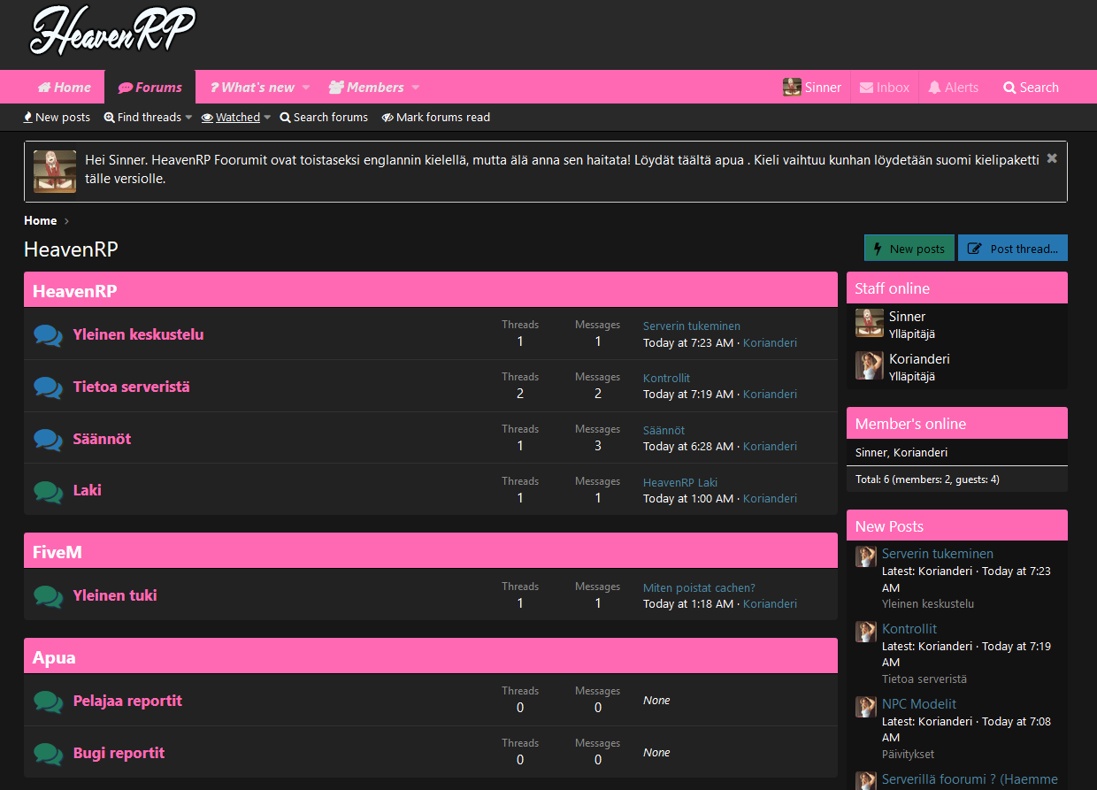Open New posts in the sub-navigation
Image resolution: width=1097 pixels, height=790 pixels.
pos(57,117)
